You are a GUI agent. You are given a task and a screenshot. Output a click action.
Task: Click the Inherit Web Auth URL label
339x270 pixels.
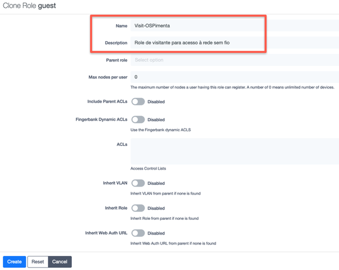tap(105, 233)
